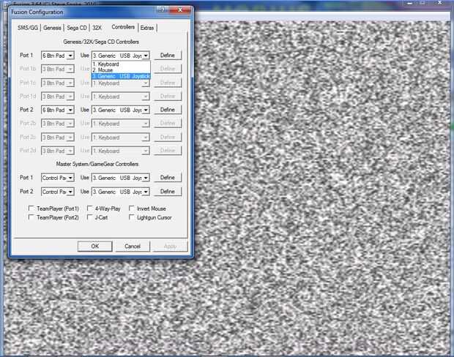Image resolution: width=454 pixels, height=357 pixels.
Task: Close the Fusion Configuration dialog
Action: 180,10
